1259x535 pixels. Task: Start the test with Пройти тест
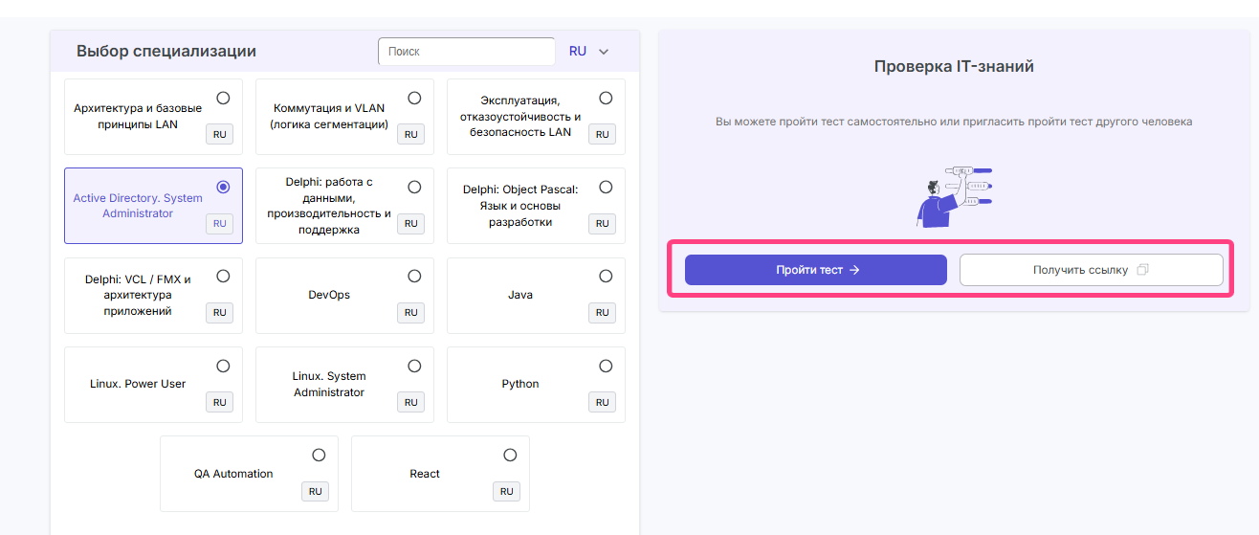[815, 270]
